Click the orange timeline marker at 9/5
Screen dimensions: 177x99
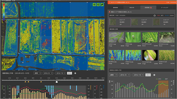(41, 82)
